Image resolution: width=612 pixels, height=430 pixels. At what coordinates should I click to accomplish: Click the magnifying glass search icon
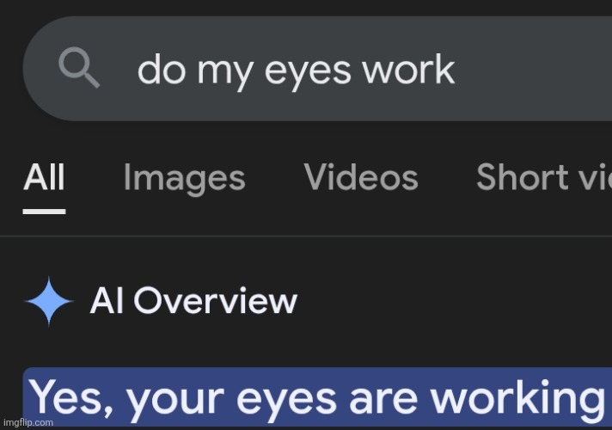[79, 68]
